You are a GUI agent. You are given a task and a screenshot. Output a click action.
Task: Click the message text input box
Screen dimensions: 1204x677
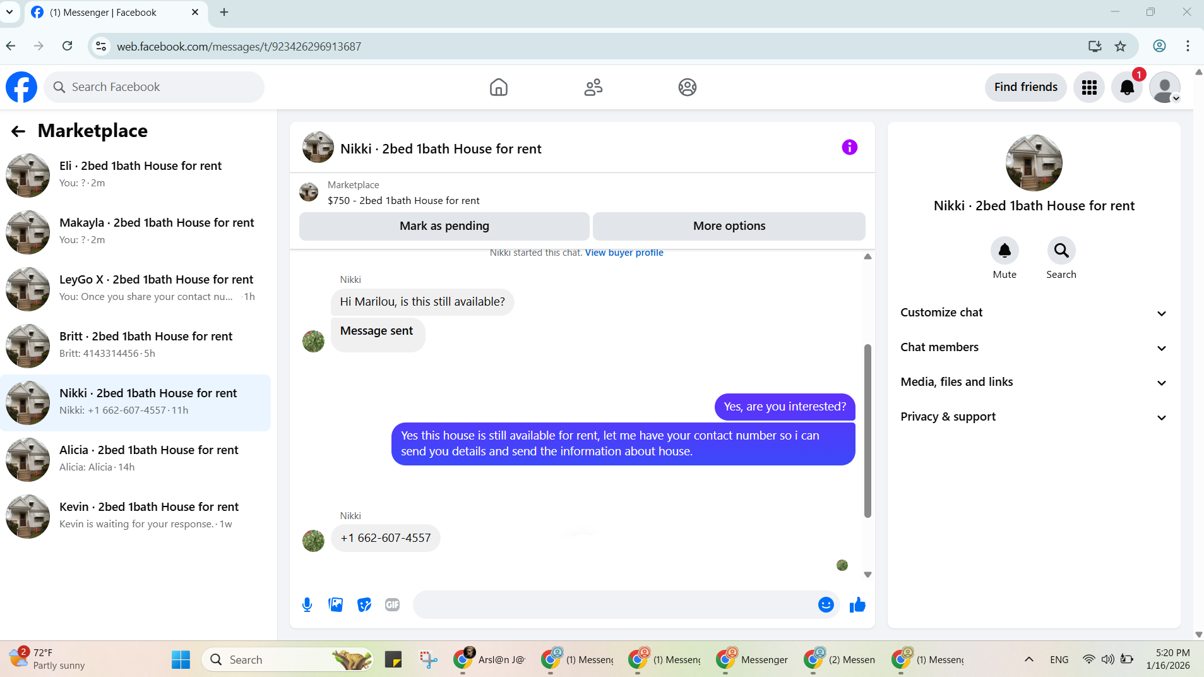(x=616, y=605)
